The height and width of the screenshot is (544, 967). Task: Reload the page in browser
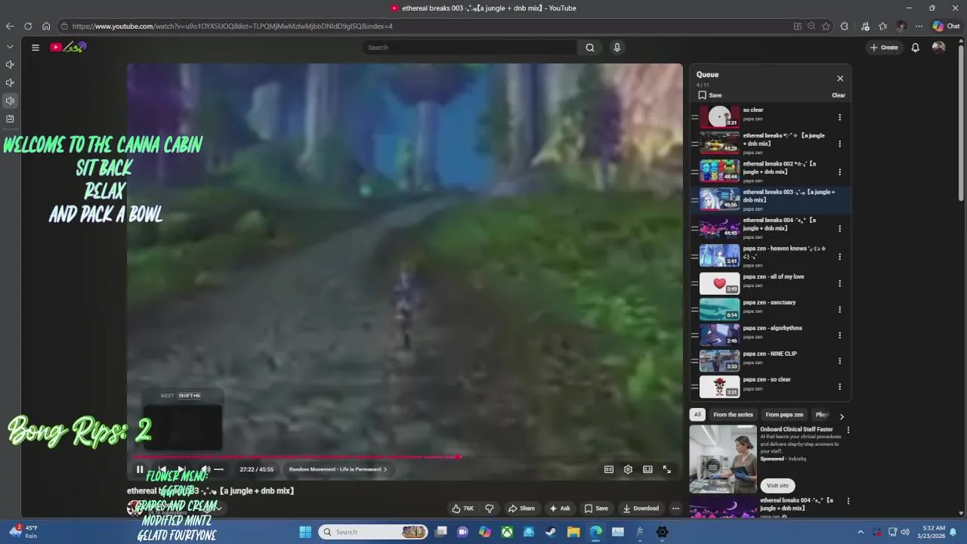[x=28, y=26]
